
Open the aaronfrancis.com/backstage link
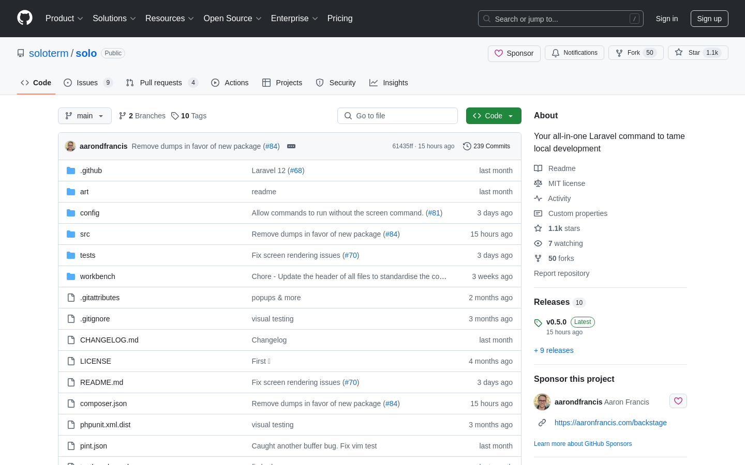610,423
